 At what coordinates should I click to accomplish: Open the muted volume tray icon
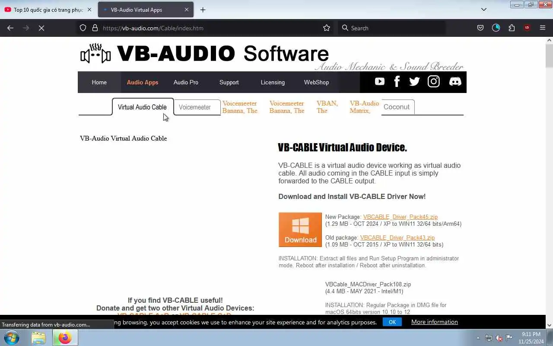499,338
